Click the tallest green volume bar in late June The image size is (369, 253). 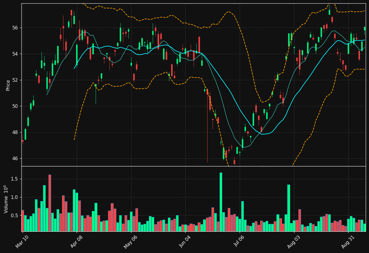click(x=221, y=202)
